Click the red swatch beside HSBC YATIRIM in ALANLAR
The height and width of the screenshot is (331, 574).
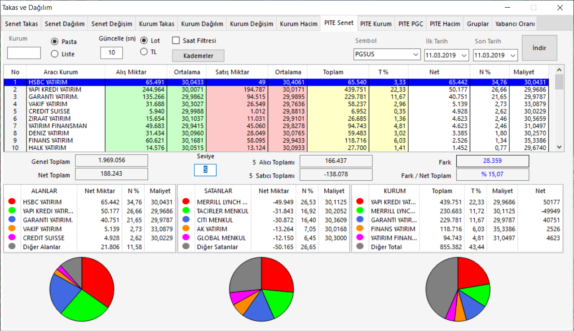12,202
